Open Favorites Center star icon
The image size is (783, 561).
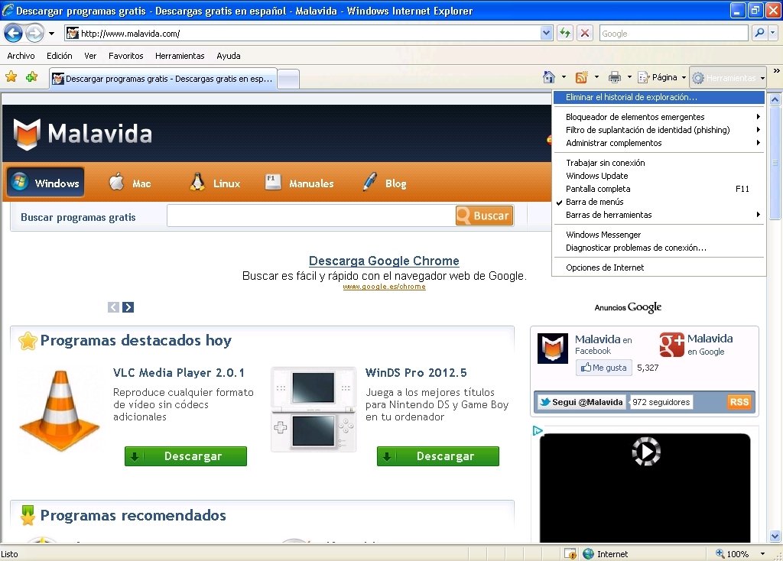(x=11, y=77)
